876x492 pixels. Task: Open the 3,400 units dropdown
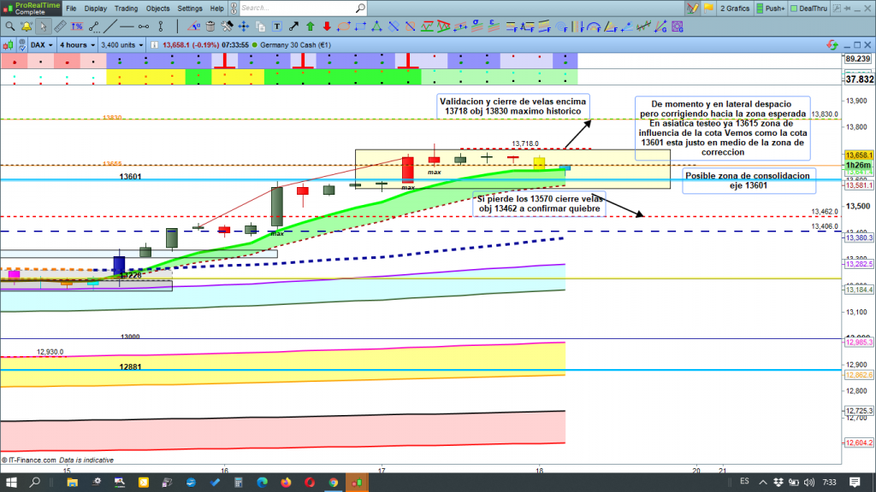pyautogui.click(x=122, y=44)
